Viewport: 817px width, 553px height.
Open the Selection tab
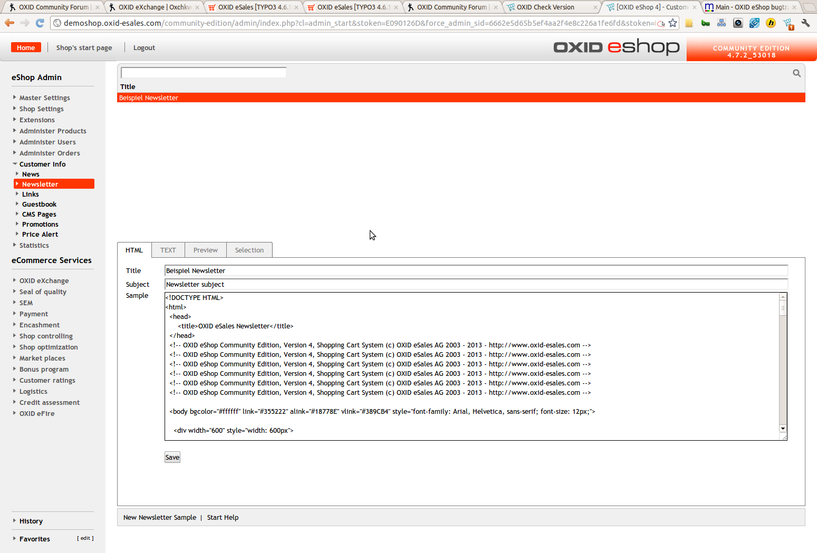pyautogui.click(x=249, y=250)
